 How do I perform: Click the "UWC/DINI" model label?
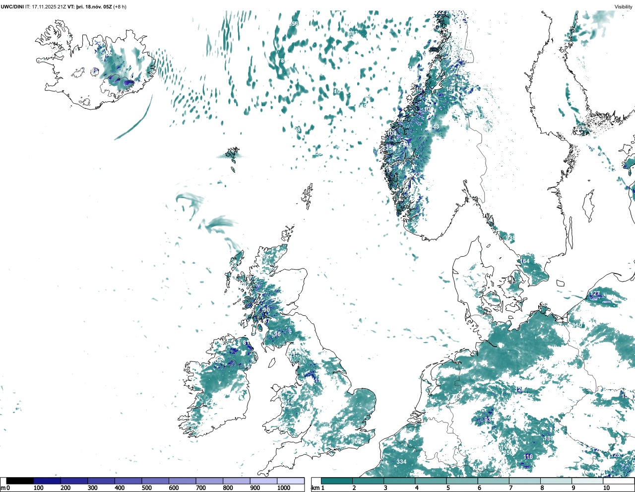click(x=12, y=6)
